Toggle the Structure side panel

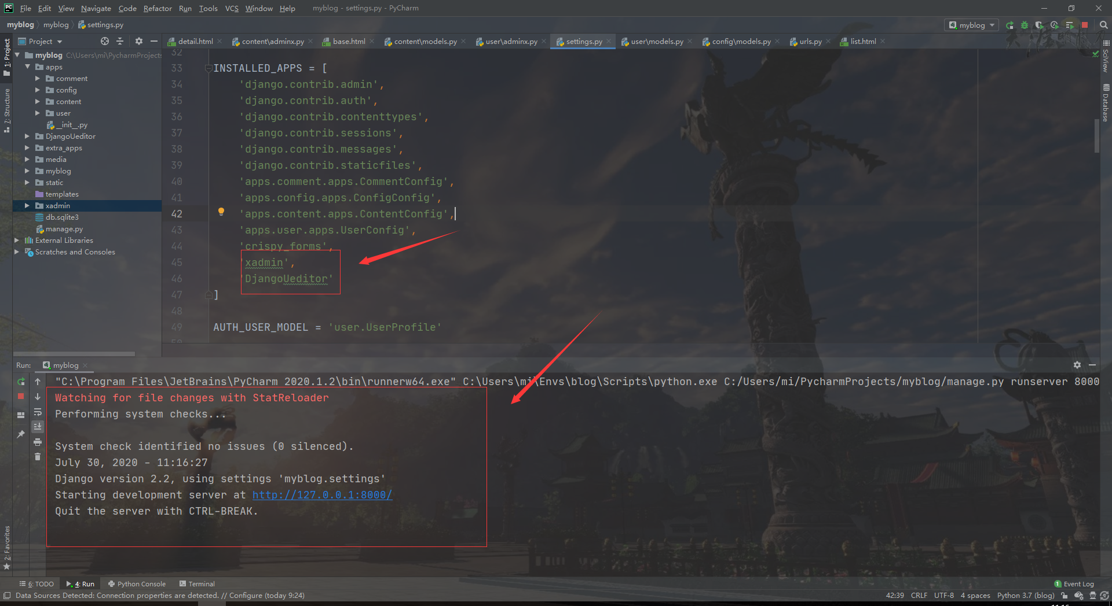point(7,110)
